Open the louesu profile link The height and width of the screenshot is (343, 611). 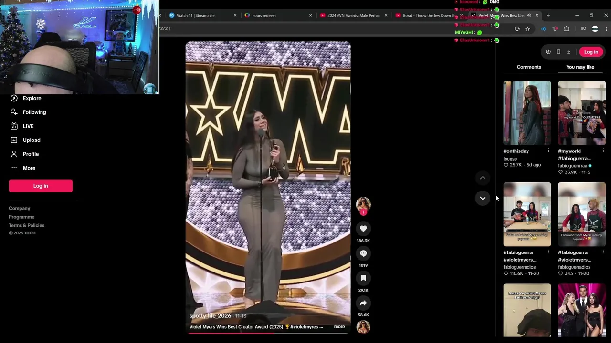tap(510, 159)
